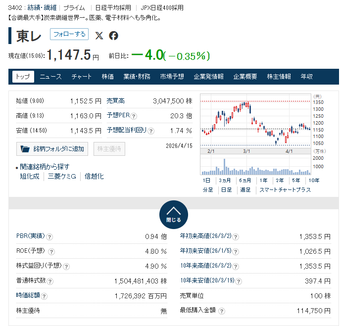This screenshot has width=341, height=326.
Task: Open help icon beside ROE(予想)
Action: pos(51,252)
